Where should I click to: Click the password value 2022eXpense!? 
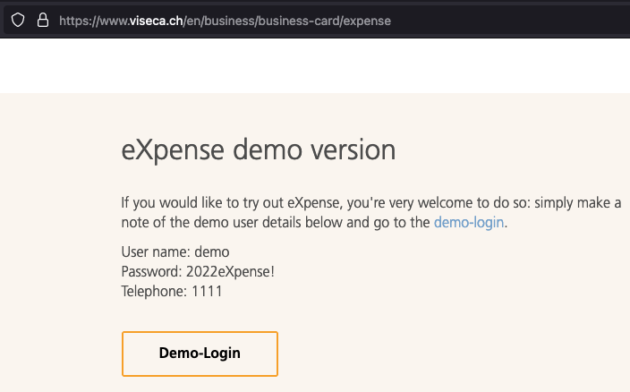tap(230, 272)
